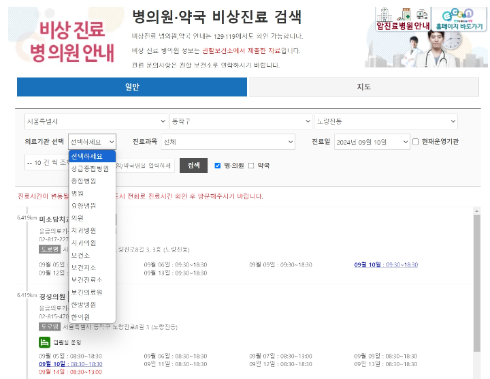Select 한방병원 option
The width and height of the screenshot is (490, 379).
(x=92, y=305)
